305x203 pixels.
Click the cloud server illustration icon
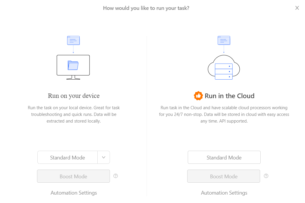tap(224, 68)
